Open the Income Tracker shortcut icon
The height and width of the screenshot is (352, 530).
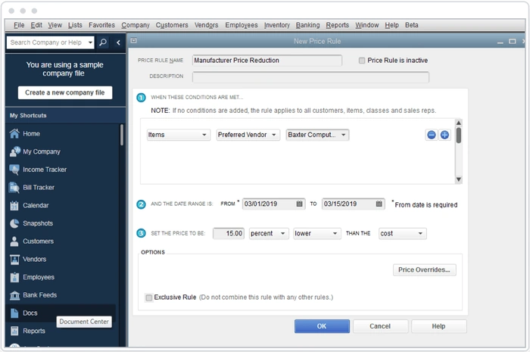click(14, 170)
